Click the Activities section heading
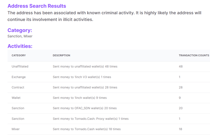 coord(20,46)
